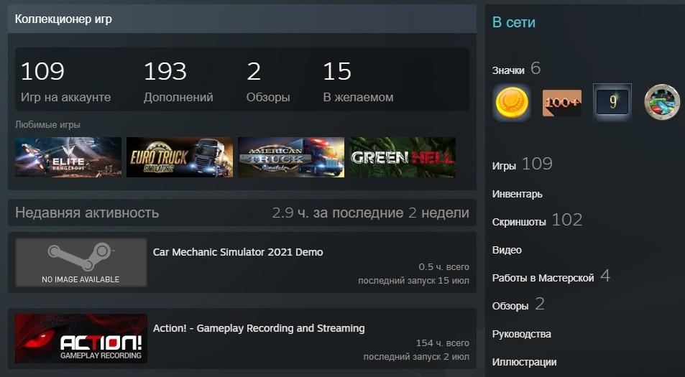Open Elite Dangerous favorite game
685x377 pixels.
(68, 157)
